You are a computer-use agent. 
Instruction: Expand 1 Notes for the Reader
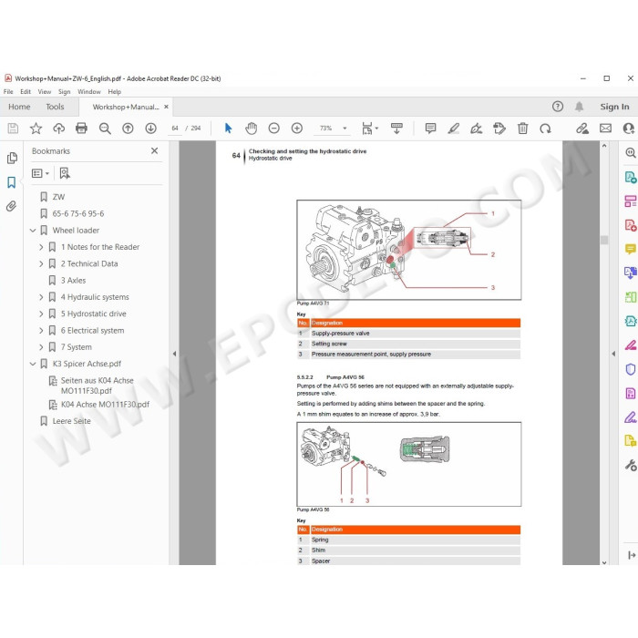[41, 247]
